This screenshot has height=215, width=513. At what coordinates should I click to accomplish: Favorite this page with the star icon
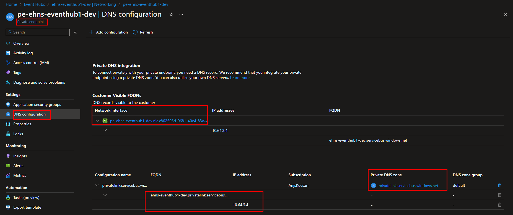[171, 14]
